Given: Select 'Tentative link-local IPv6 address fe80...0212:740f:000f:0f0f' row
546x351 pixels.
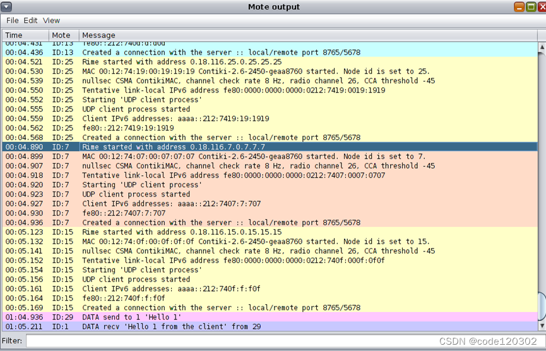Looking at the screenshot, I should tap(270, 260).
